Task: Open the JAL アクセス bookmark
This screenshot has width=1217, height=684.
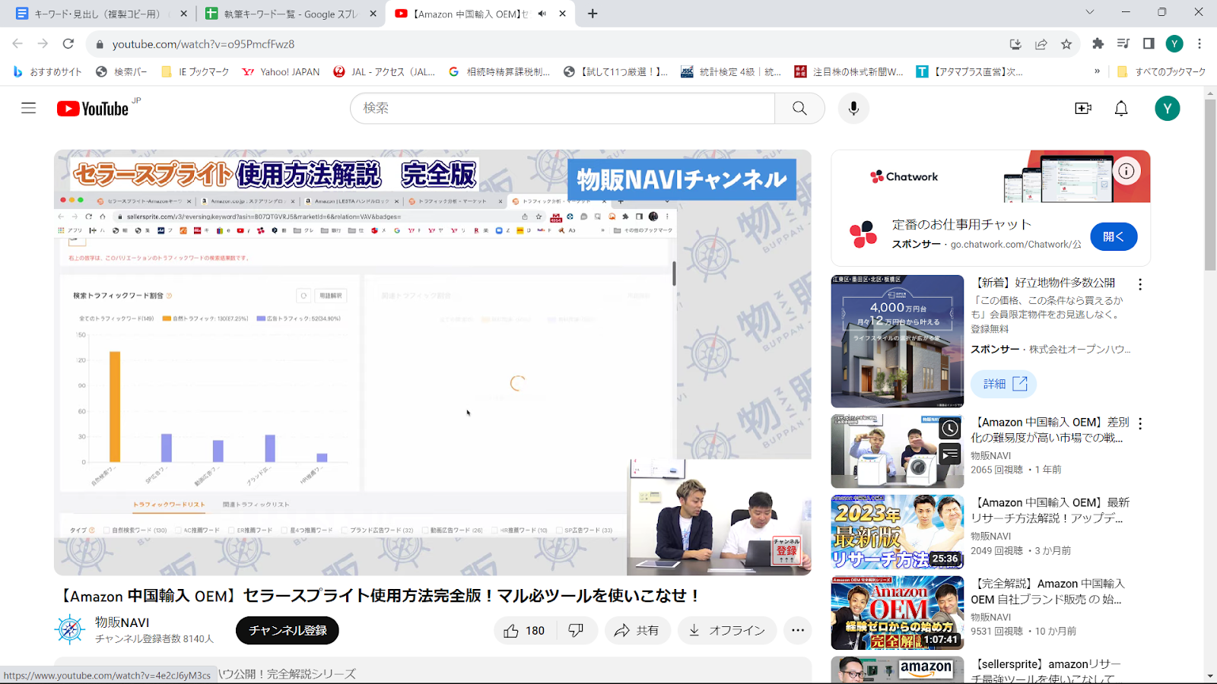Action: [384, 71]
